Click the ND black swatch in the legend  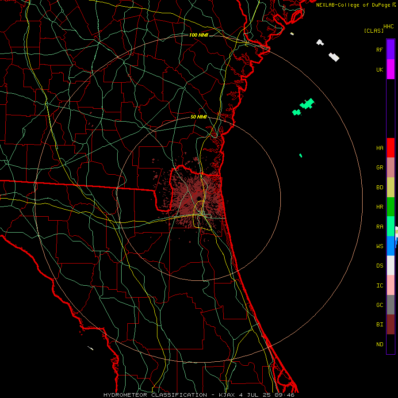(390, 344)
